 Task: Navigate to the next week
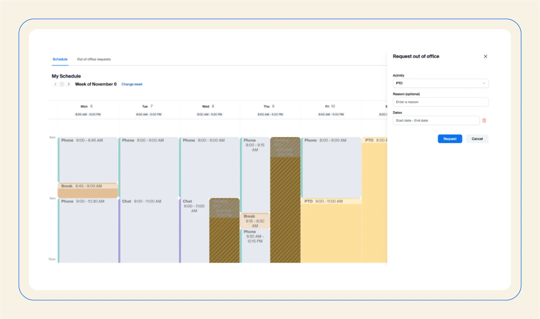[x=69, y=84]
